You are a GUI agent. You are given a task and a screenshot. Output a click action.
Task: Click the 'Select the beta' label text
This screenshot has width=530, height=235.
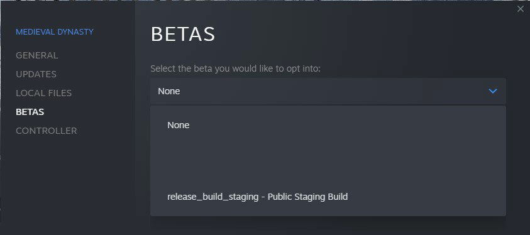click(235, 68)
